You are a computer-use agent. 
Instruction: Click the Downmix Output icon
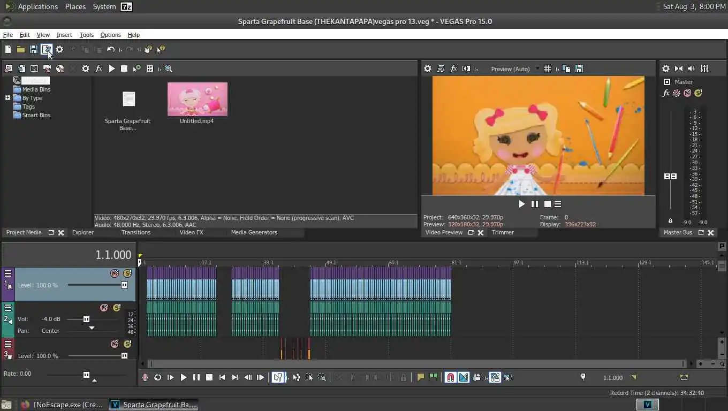click(679, 68)
